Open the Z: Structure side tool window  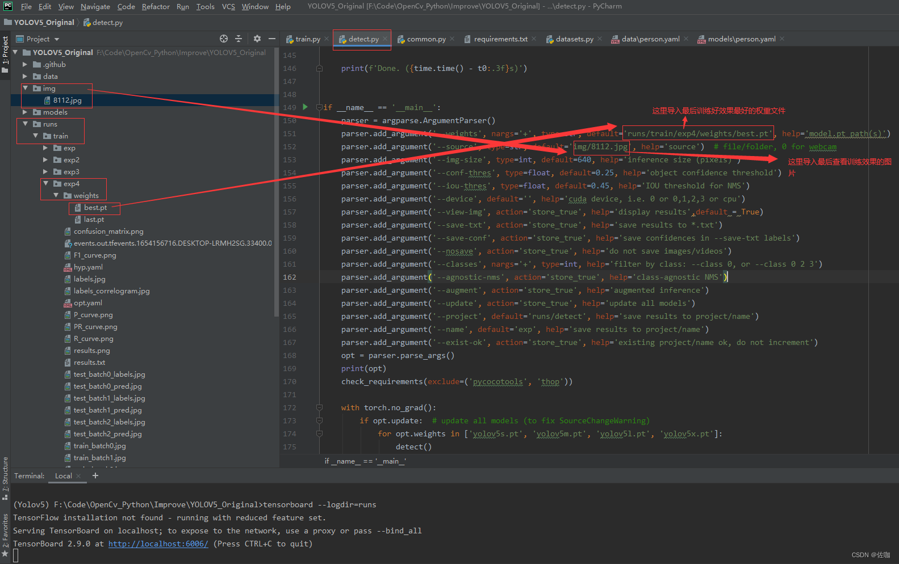pyautogui.click(x=5, y=478)
